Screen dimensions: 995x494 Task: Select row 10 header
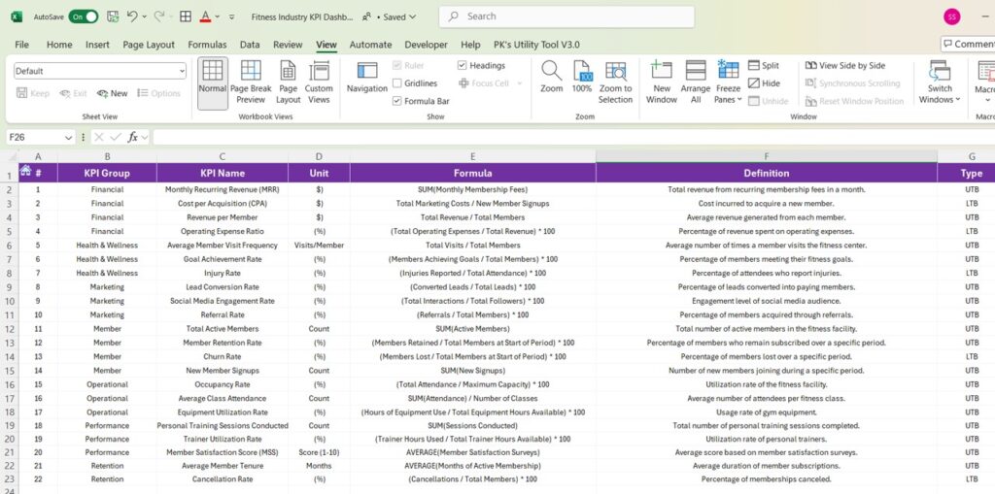[x=9, y=301]
